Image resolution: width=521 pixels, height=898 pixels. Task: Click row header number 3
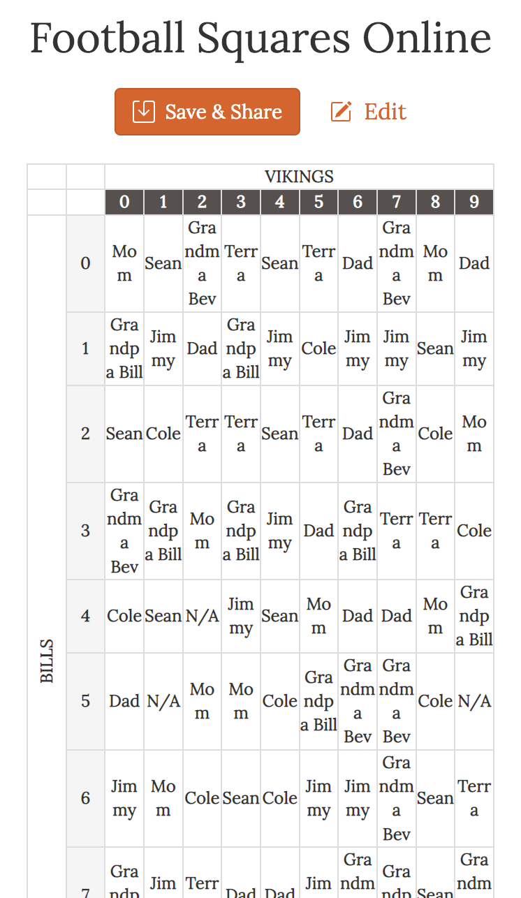[x=85, y=531]
